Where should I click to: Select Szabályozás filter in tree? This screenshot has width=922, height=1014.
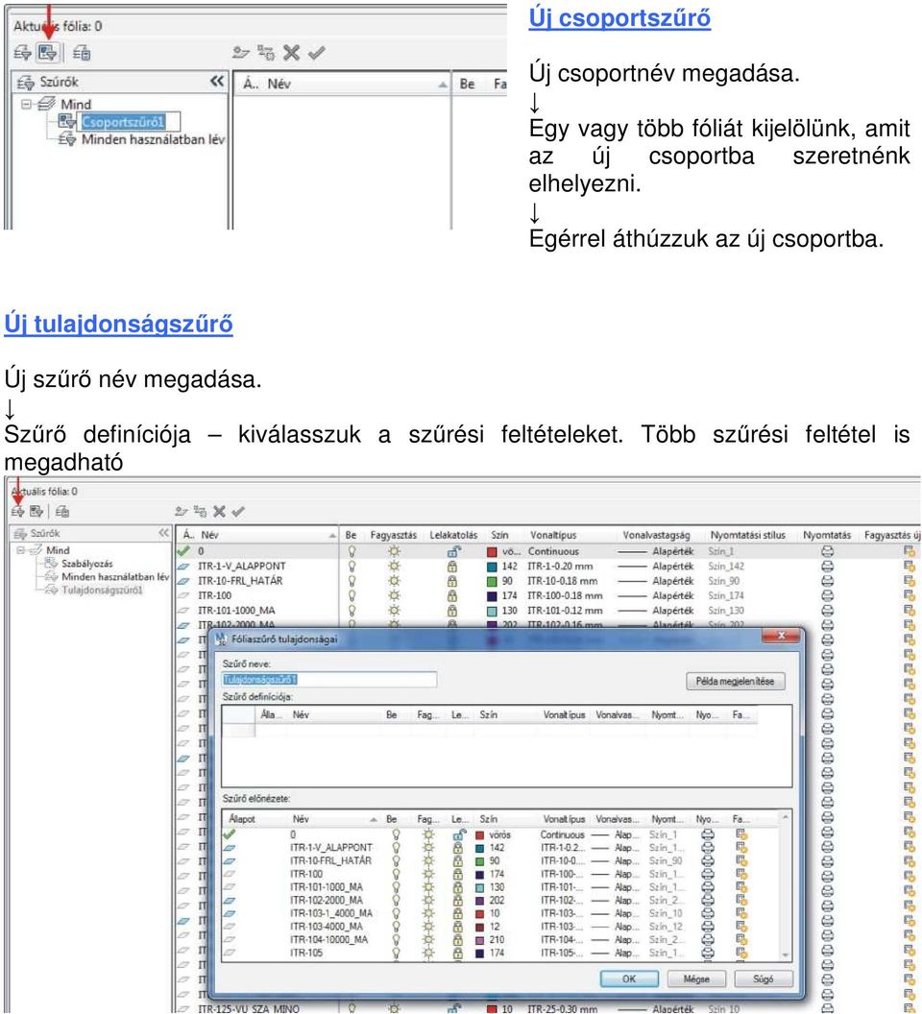[86, 564]
